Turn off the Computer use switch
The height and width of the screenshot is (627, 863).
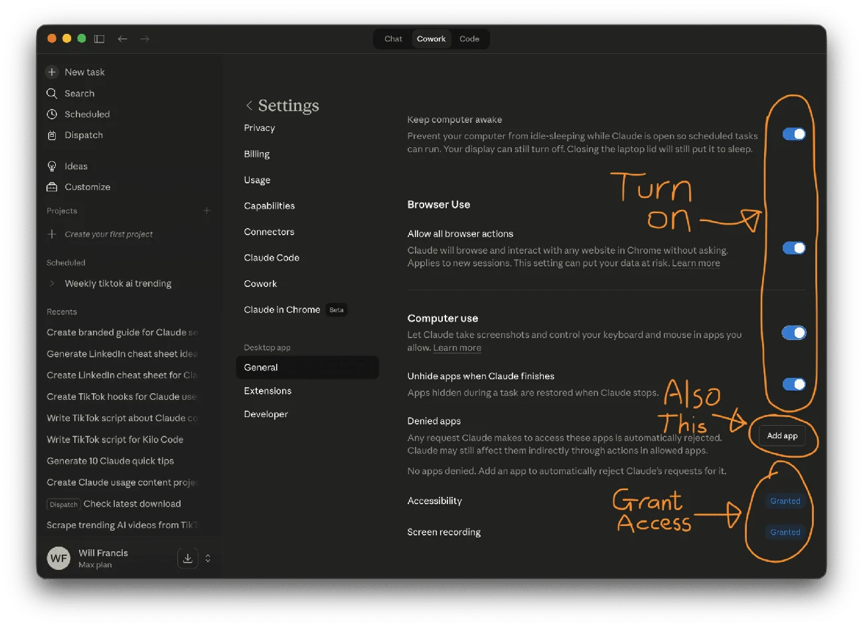(x=794, y=333)
